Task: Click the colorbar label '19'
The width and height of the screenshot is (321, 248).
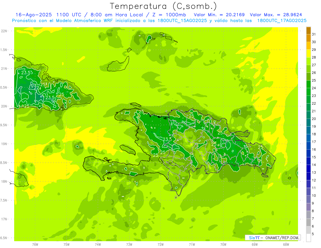Action: (x=314, y=127)
